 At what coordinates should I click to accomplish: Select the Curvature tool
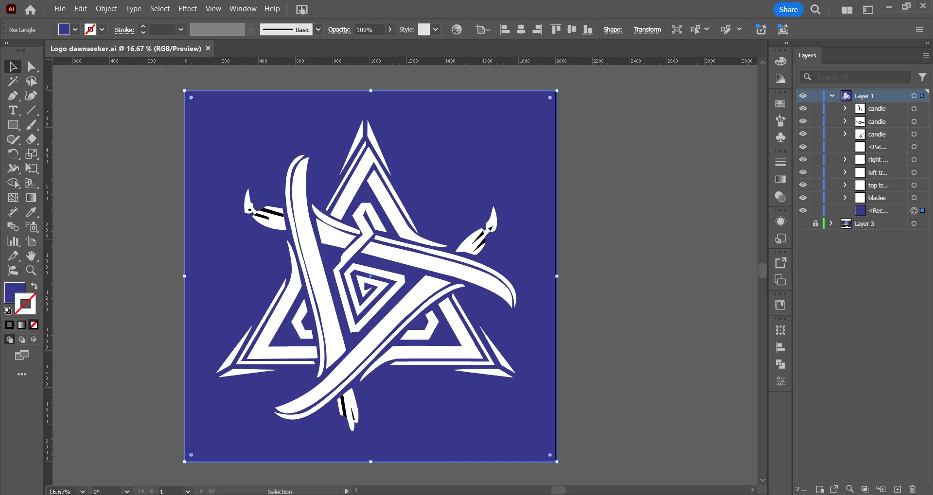[x=32, y=96]
